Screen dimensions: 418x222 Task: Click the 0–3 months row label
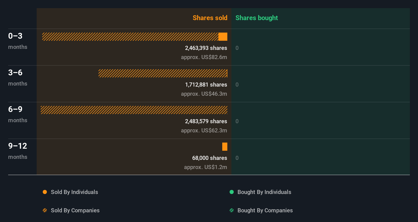(18, 41)
